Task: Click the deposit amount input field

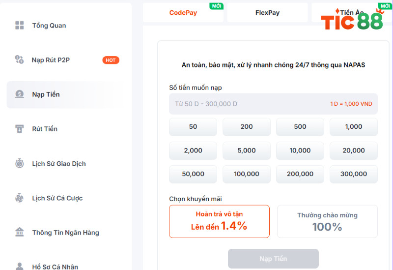Action: [273, 104]
